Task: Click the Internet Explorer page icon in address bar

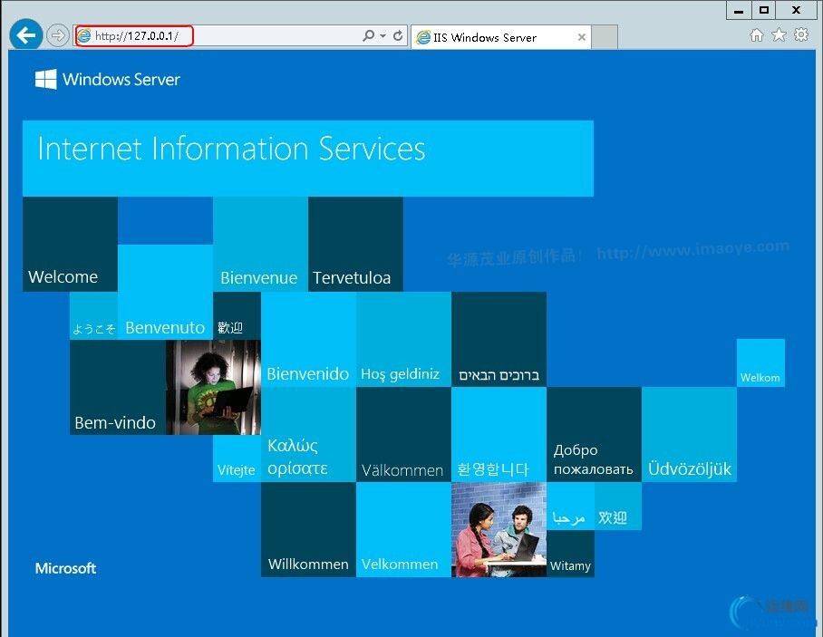Action: tap(84, 35)
